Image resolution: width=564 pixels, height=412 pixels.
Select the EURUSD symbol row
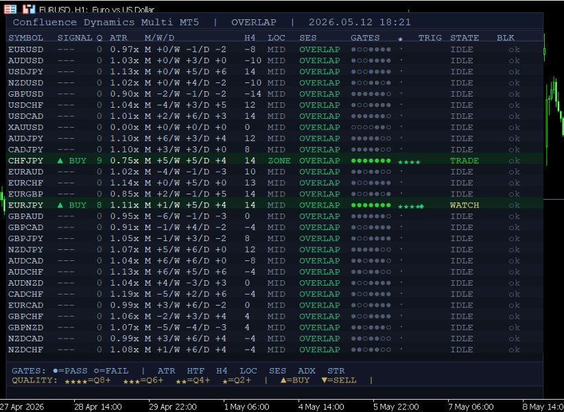click(274, 49)
